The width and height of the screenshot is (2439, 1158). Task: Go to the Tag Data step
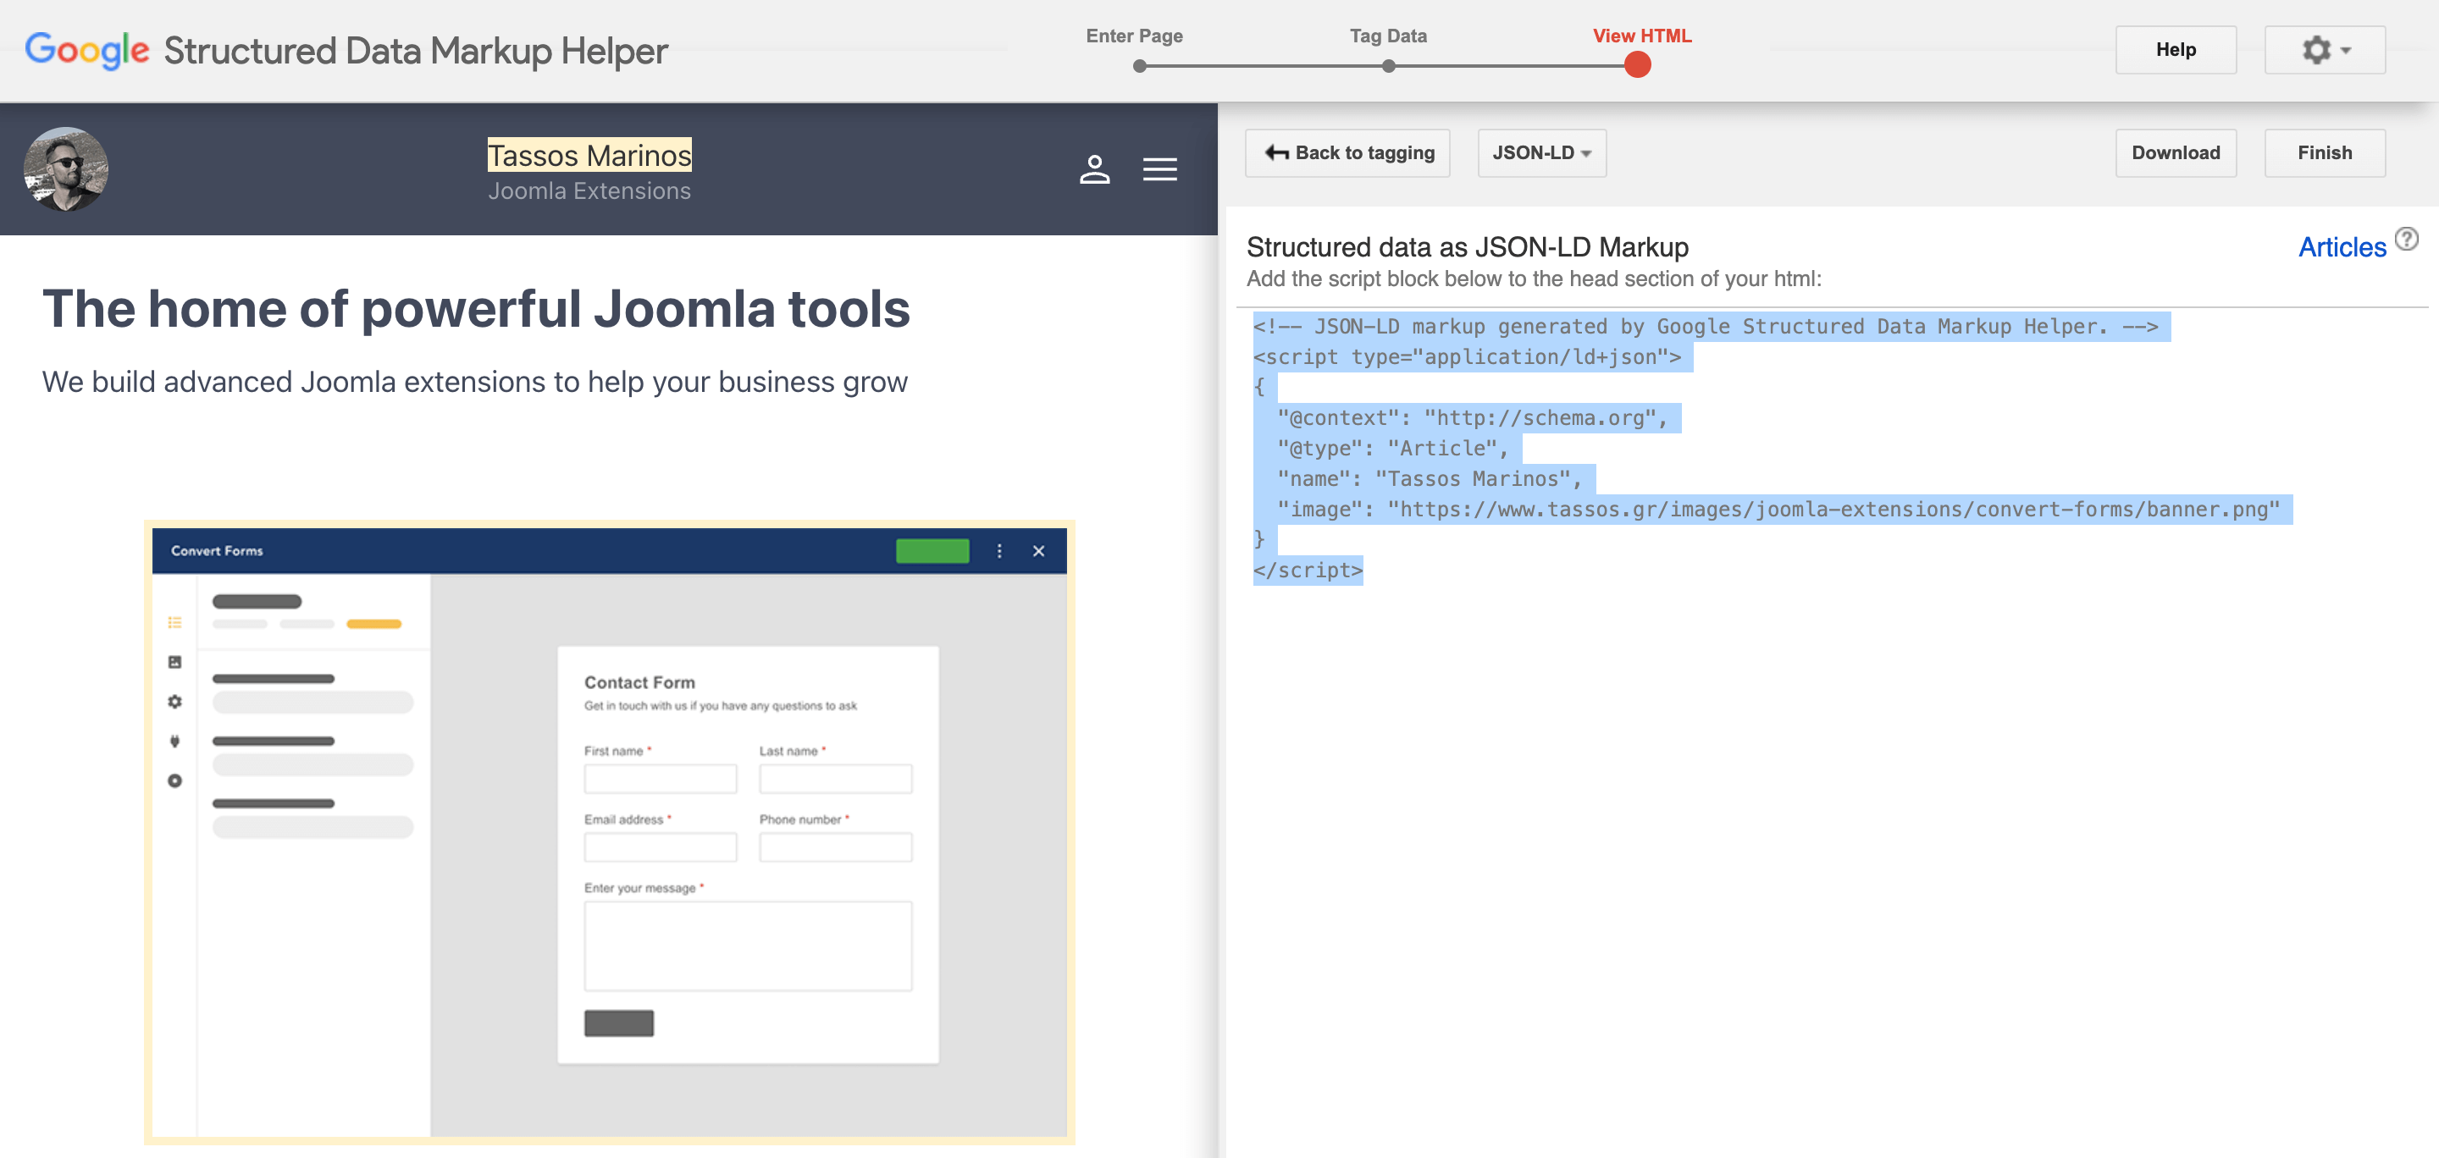pos(1388,36)
